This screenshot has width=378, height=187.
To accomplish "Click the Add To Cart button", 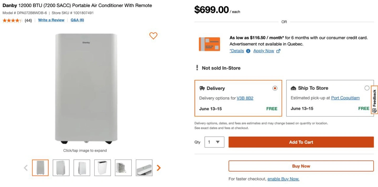I will coord(301,142).
